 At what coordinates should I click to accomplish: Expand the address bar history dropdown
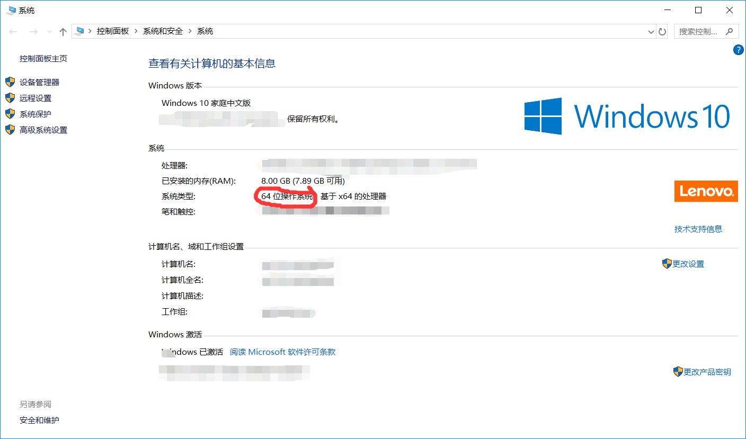[x=651, y=32]
